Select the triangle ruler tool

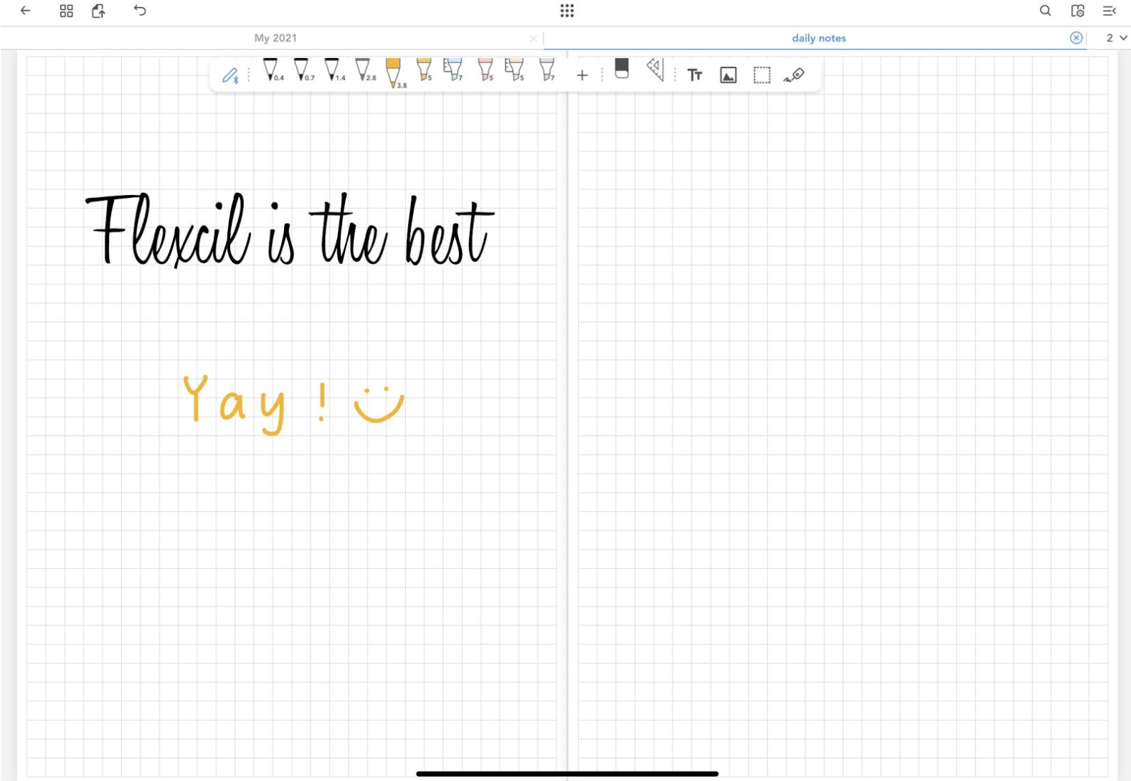coord(656,70)
